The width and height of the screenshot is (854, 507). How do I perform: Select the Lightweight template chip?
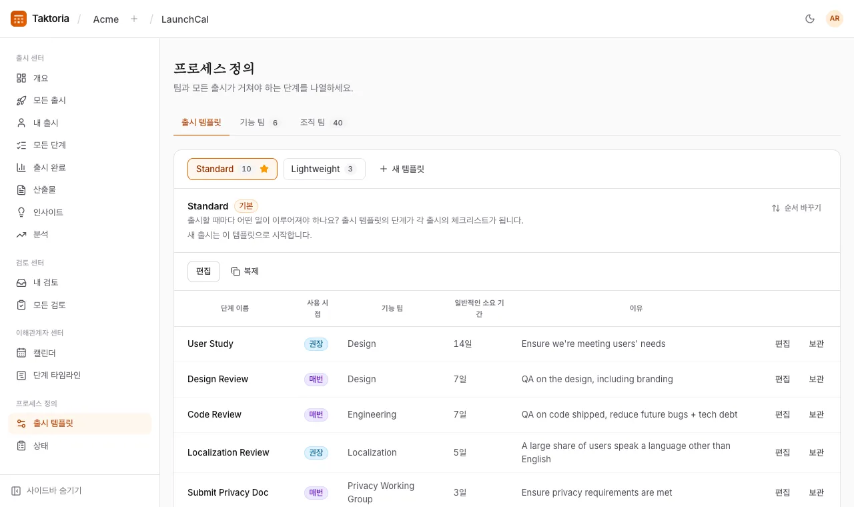[x=324, y=169]
